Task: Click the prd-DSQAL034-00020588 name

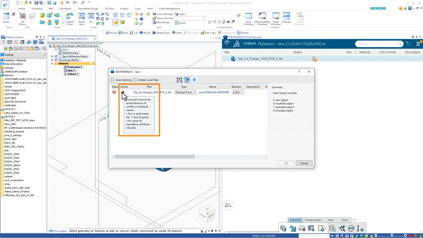Action: pos(214,92)
